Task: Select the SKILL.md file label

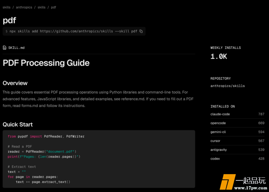Action: pyautogui.click(x=16, y=48)
